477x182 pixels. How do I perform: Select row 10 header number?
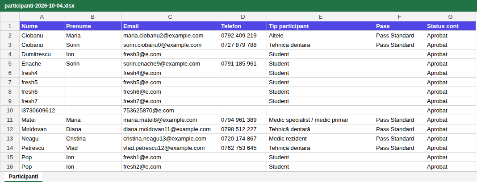10,111
